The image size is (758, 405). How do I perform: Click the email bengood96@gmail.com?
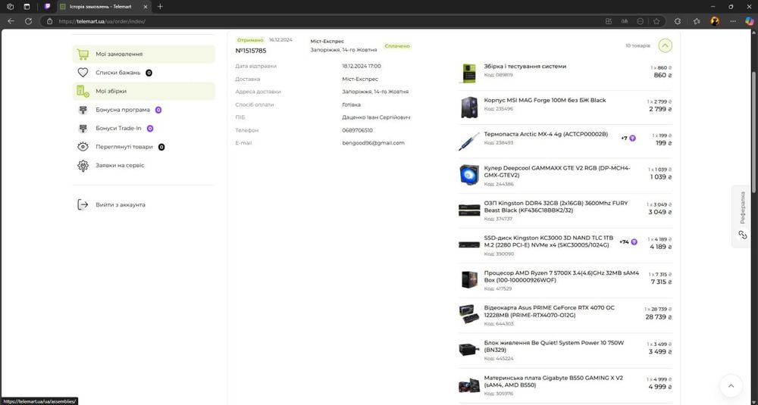point(373,143)
